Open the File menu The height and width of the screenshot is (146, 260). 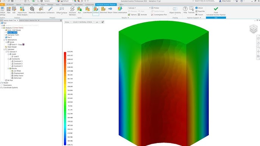coord(2,5)
